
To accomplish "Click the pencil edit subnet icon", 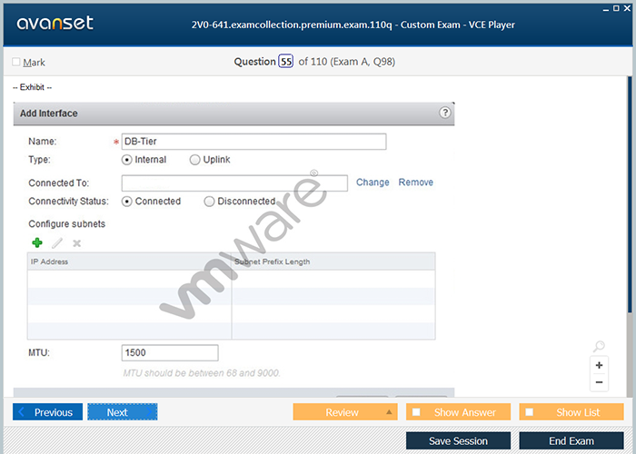I will point(57,242).
